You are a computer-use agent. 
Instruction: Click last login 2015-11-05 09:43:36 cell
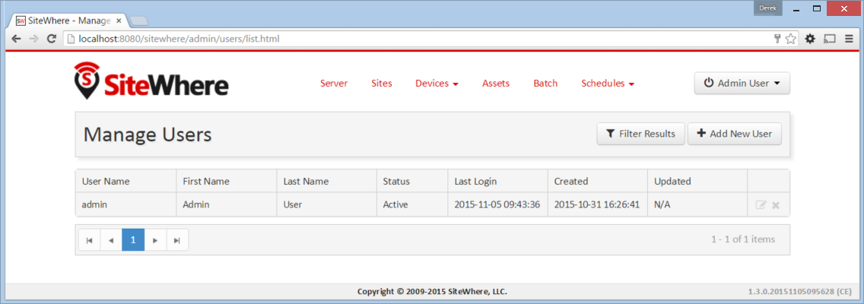click(497, 204)
